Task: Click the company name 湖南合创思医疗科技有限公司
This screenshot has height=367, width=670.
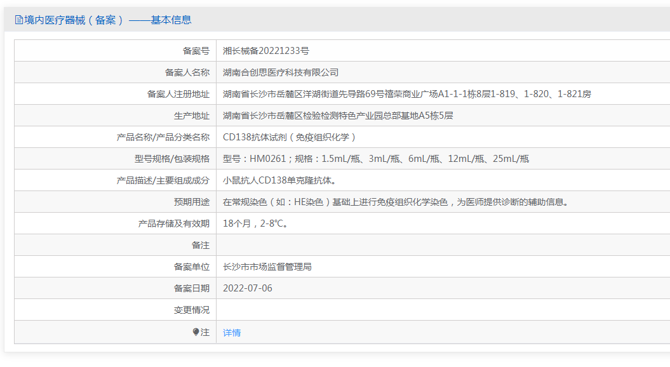Action: click(x=280, y=72)
